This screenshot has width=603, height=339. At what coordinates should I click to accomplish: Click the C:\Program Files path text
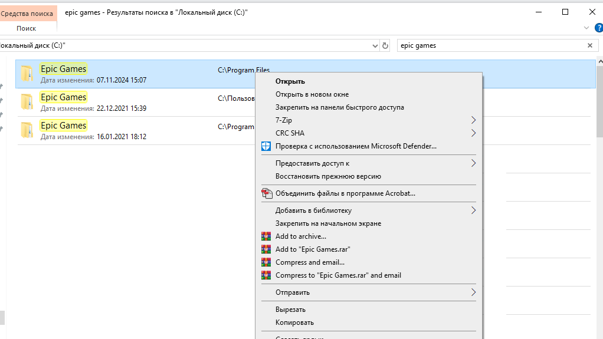pos(244,70)
